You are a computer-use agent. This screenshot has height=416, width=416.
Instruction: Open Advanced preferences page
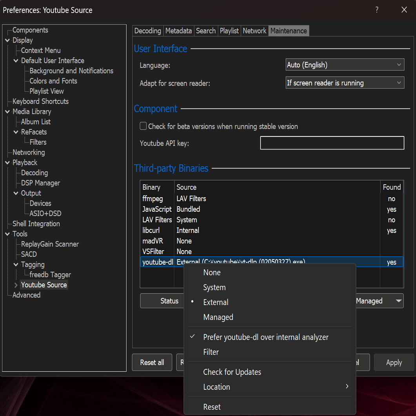pos(26,295)
